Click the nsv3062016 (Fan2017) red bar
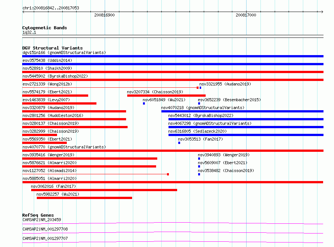Image resolution: width=334 pixels, height=247 pixels. (x=104, y=190)
